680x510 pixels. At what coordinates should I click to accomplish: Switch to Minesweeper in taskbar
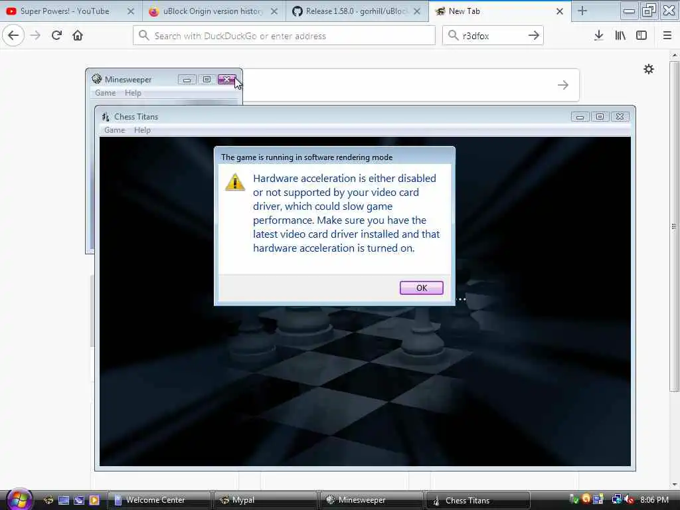pyautogui.click(x=371, y=500)
